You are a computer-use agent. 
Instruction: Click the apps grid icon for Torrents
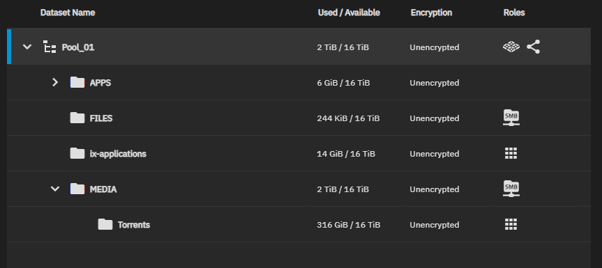[511, 224]
